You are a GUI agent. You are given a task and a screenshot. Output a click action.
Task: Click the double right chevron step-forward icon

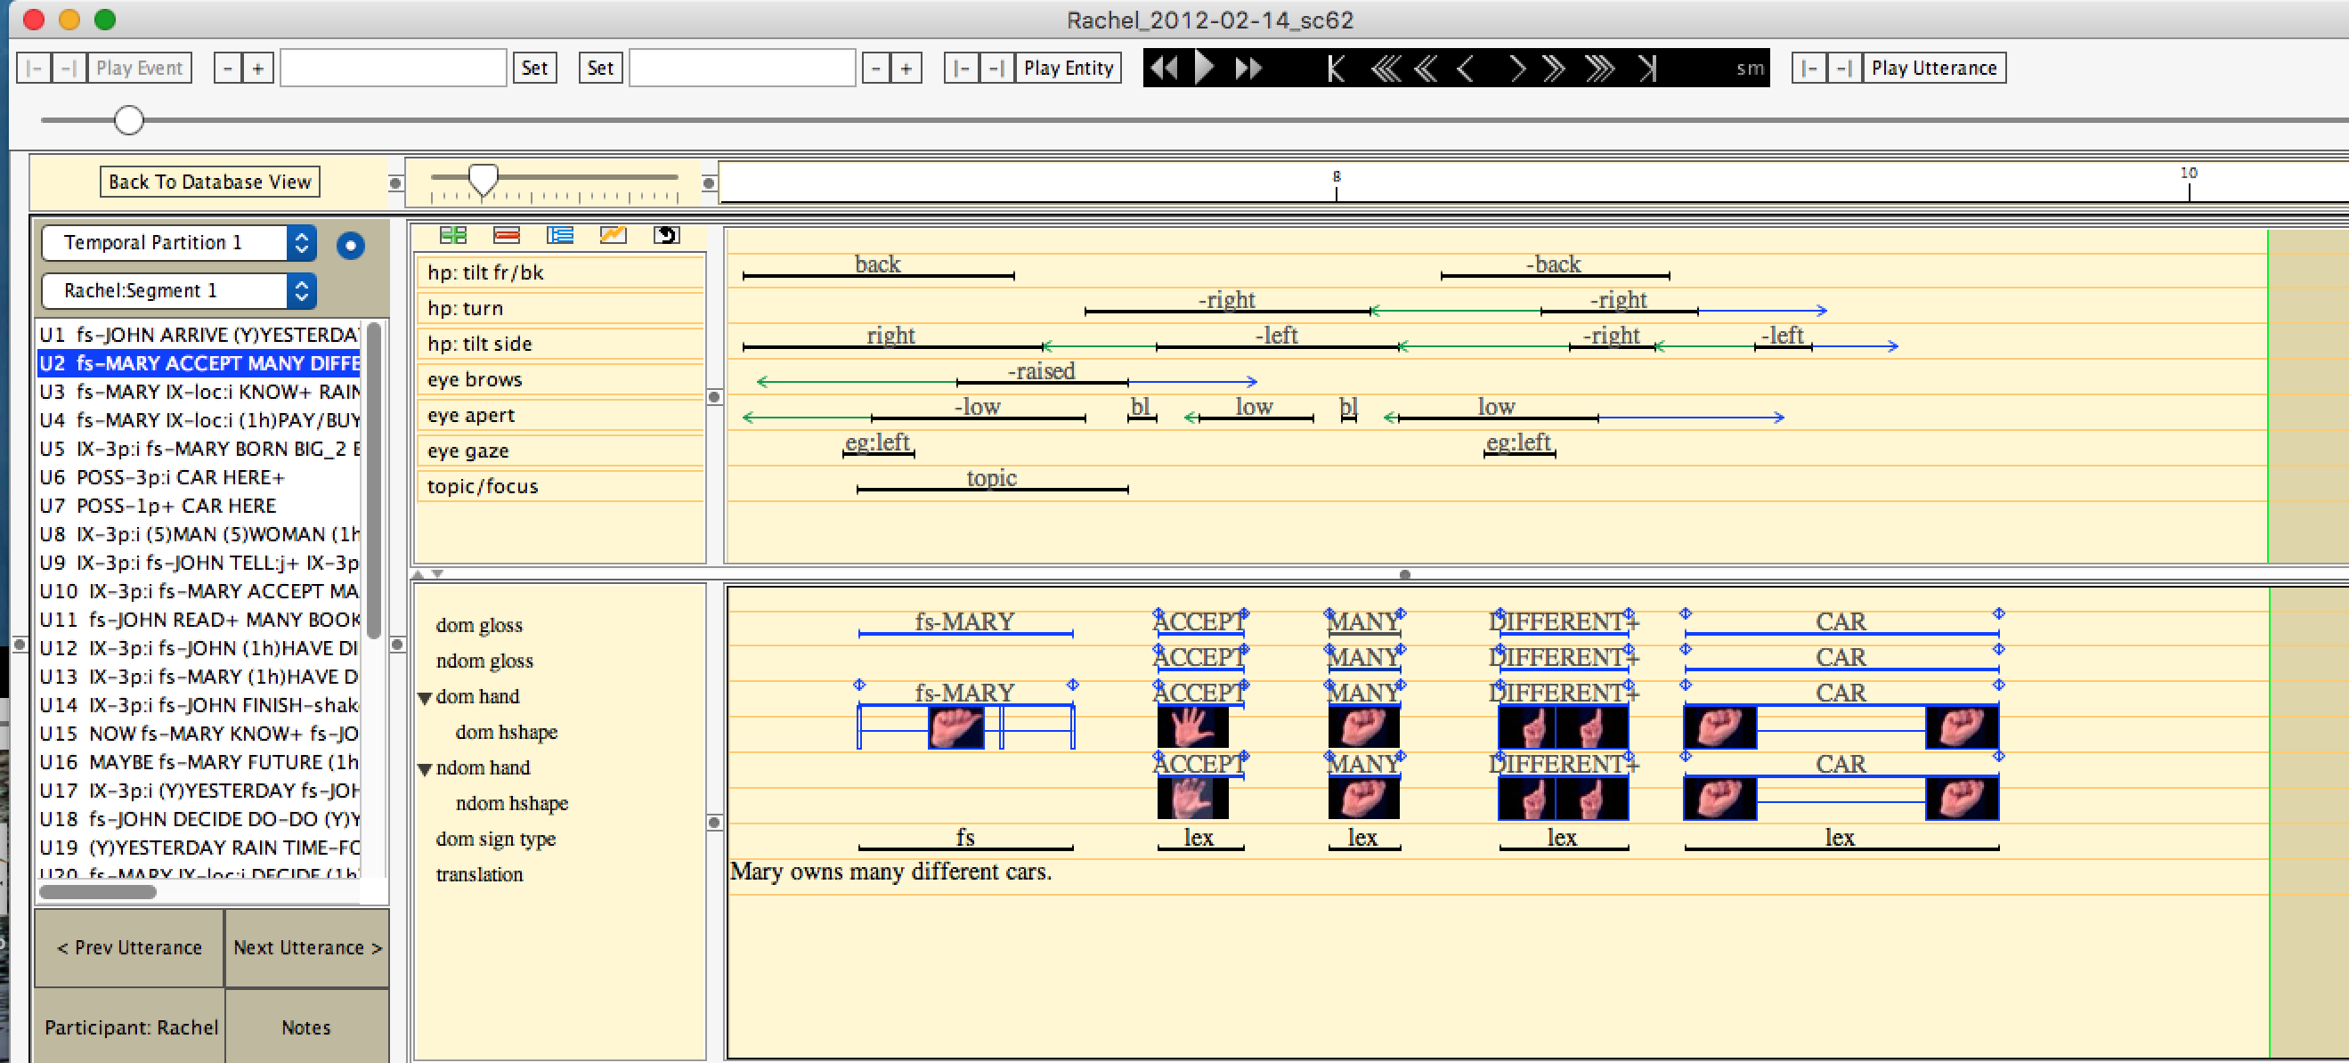click(x=1554, y=68)
